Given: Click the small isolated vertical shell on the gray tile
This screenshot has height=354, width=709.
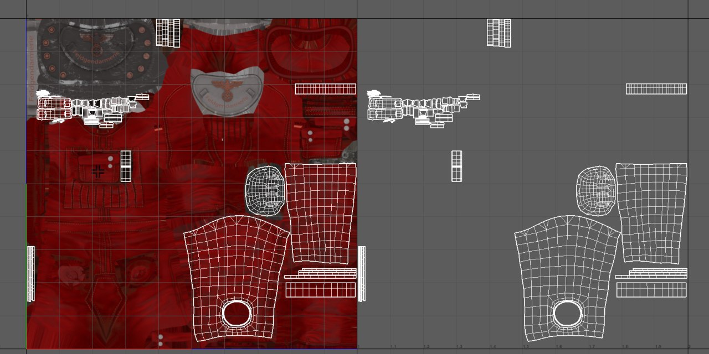Looking at the screenshot, I should pyautogui.click(x=457, y=166).
